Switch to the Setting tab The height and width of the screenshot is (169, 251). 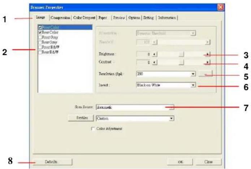[x=148, y=18]
